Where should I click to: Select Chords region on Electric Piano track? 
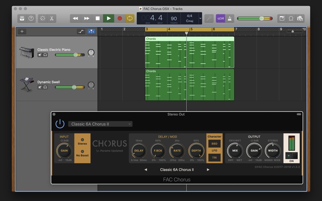(190, 52)
